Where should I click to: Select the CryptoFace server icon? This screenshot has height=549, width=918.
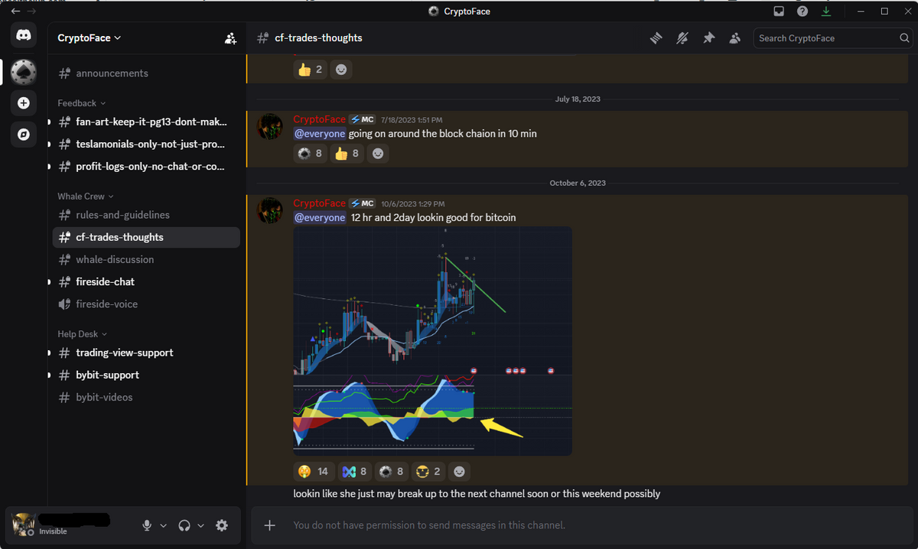coord(24,71)
